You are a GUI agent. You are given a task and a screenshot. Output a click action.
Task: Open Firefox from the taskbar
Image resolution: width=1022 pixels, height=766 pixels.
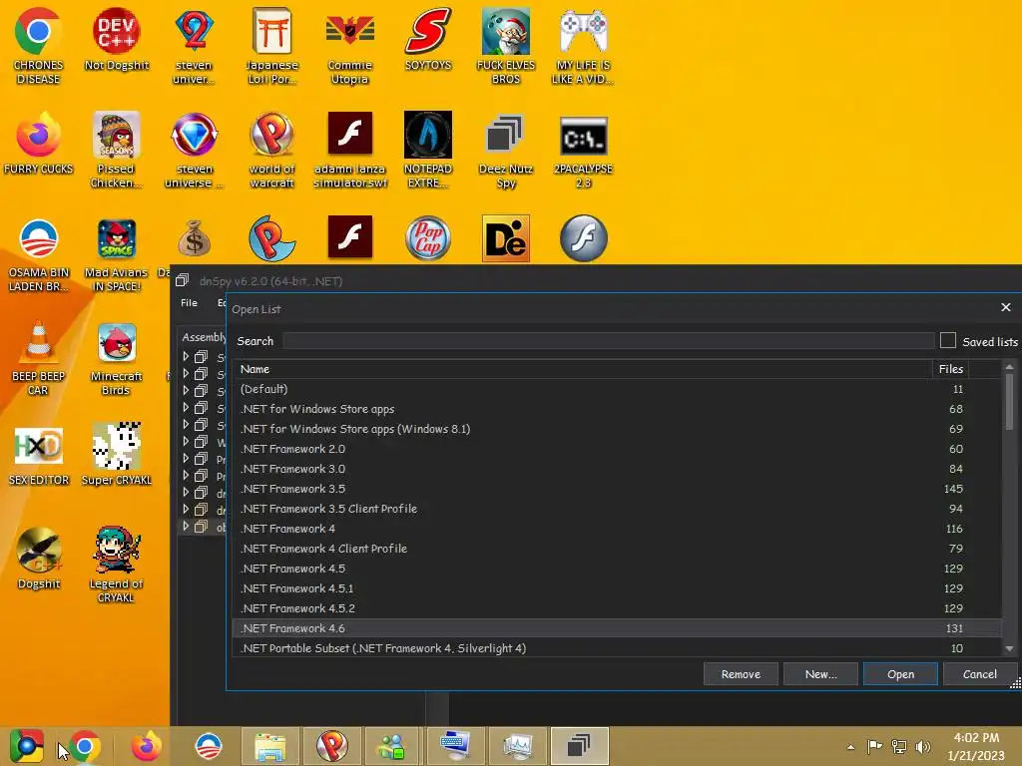coord(146,746)
